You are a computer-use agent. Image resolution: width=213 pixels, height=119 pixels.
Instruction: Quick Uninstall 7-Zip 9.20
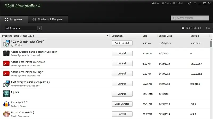[x=122, y=43]
